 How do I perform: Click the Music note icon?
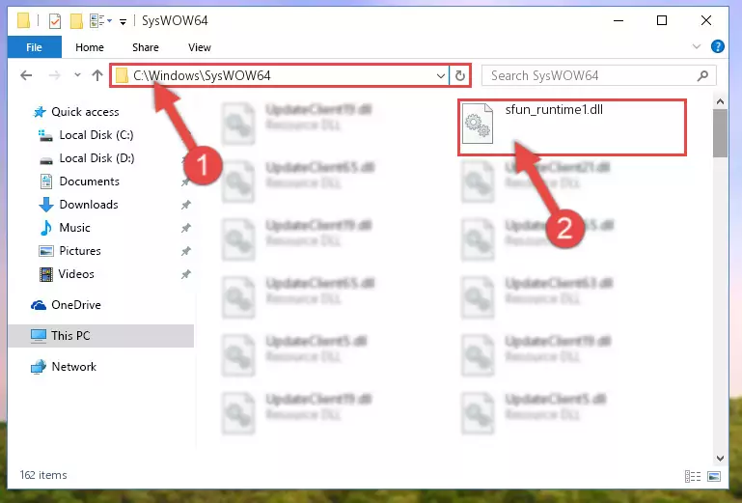[x=46, y=228]
